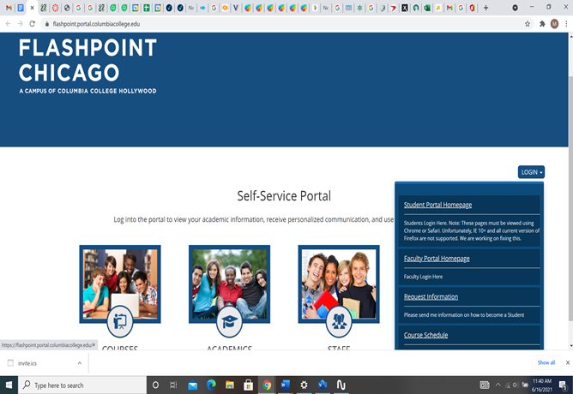Open Microsoft Store from the taskbar
Screen dimensions: 573x394
pyautogui.click(x=248, y=385)
